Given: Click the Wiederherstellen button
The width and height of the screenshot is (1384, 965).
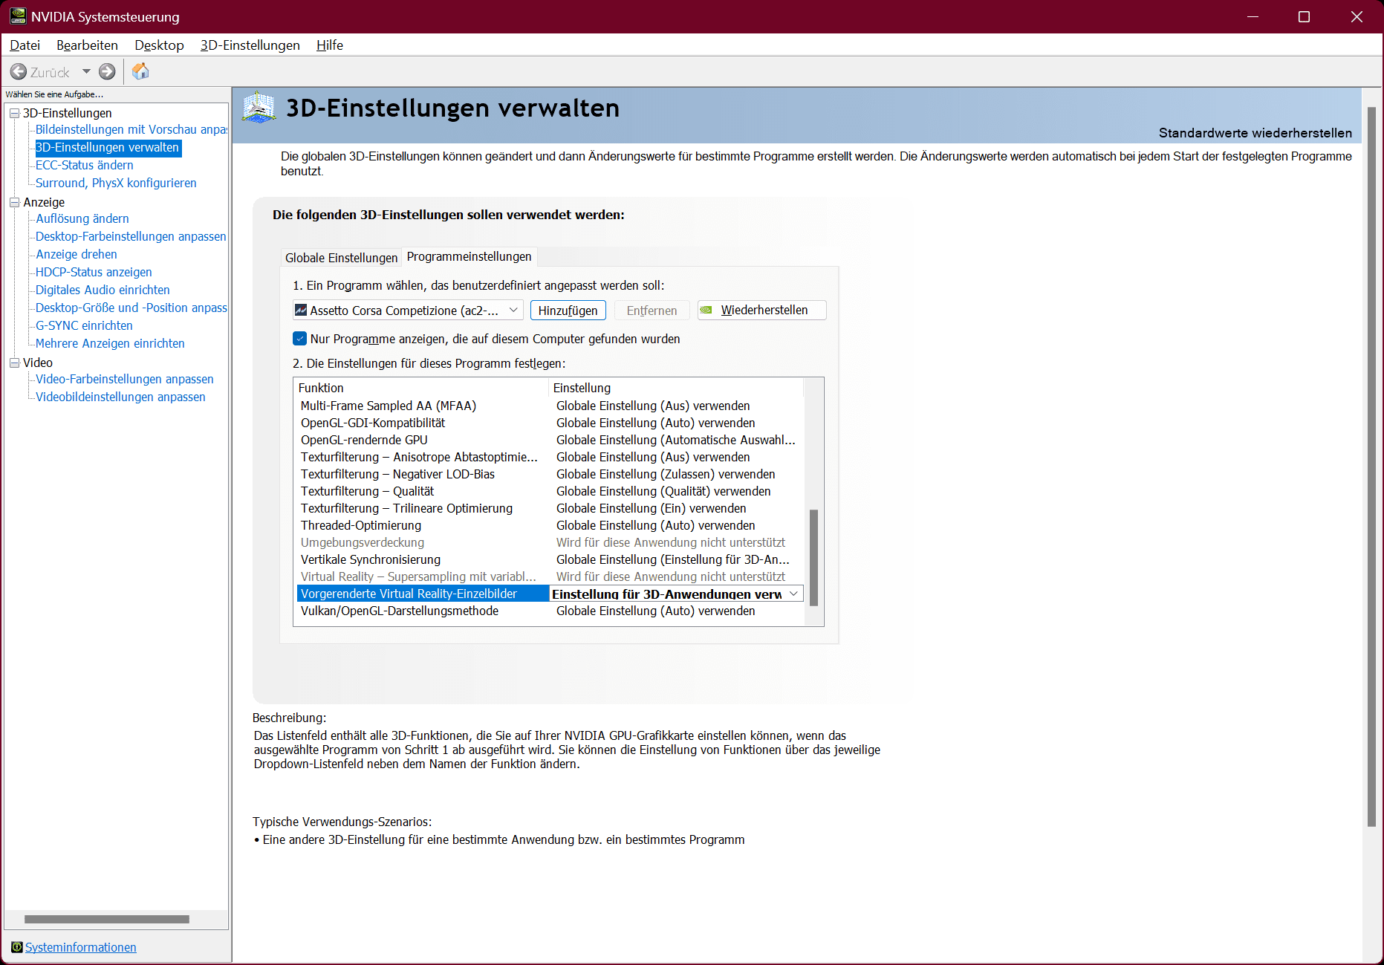Looking at the screenshot, I should [761, 310].
